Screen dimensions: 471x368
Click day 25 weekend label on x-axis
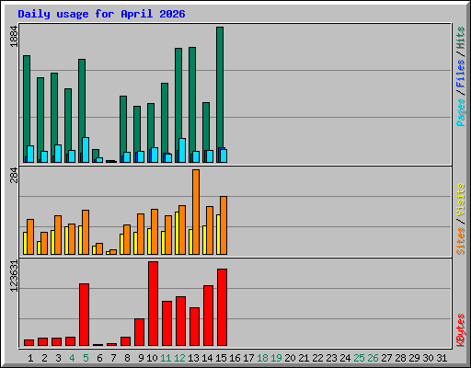tap(359, 358)
